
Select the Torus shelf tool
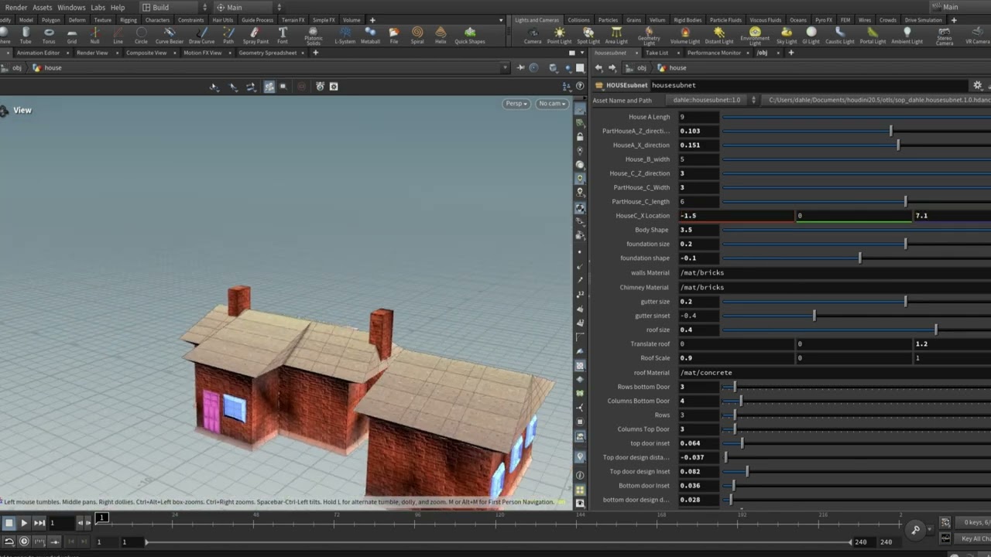pos(49,35)
